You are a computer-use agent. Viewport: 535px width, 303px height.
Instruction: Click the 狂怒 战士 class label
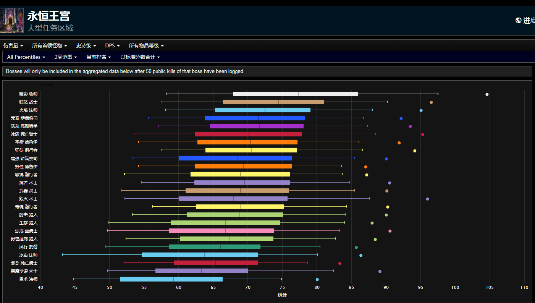[28, 102]
